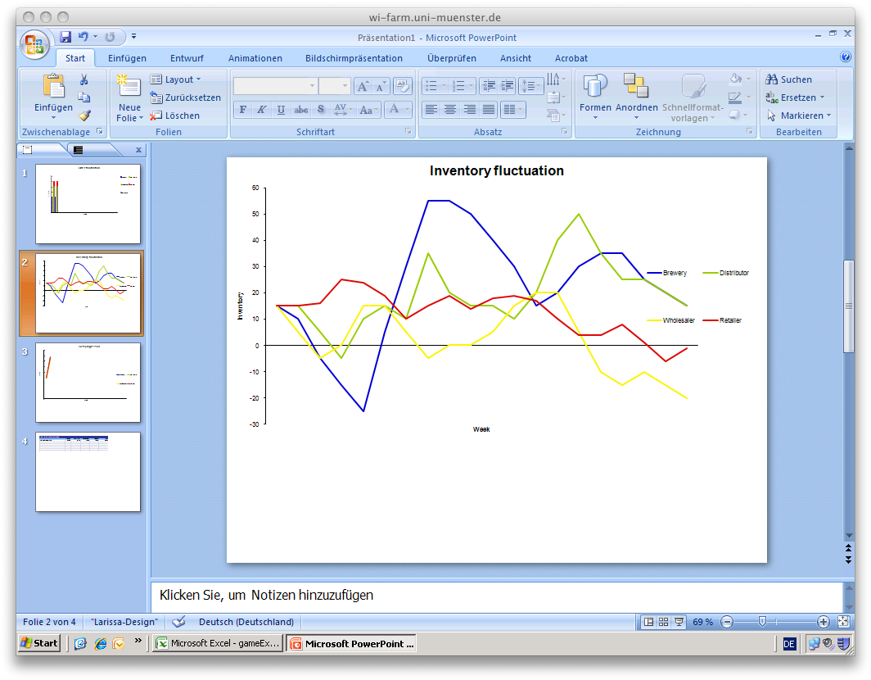Click the Löschen slide button

point(175,116)
